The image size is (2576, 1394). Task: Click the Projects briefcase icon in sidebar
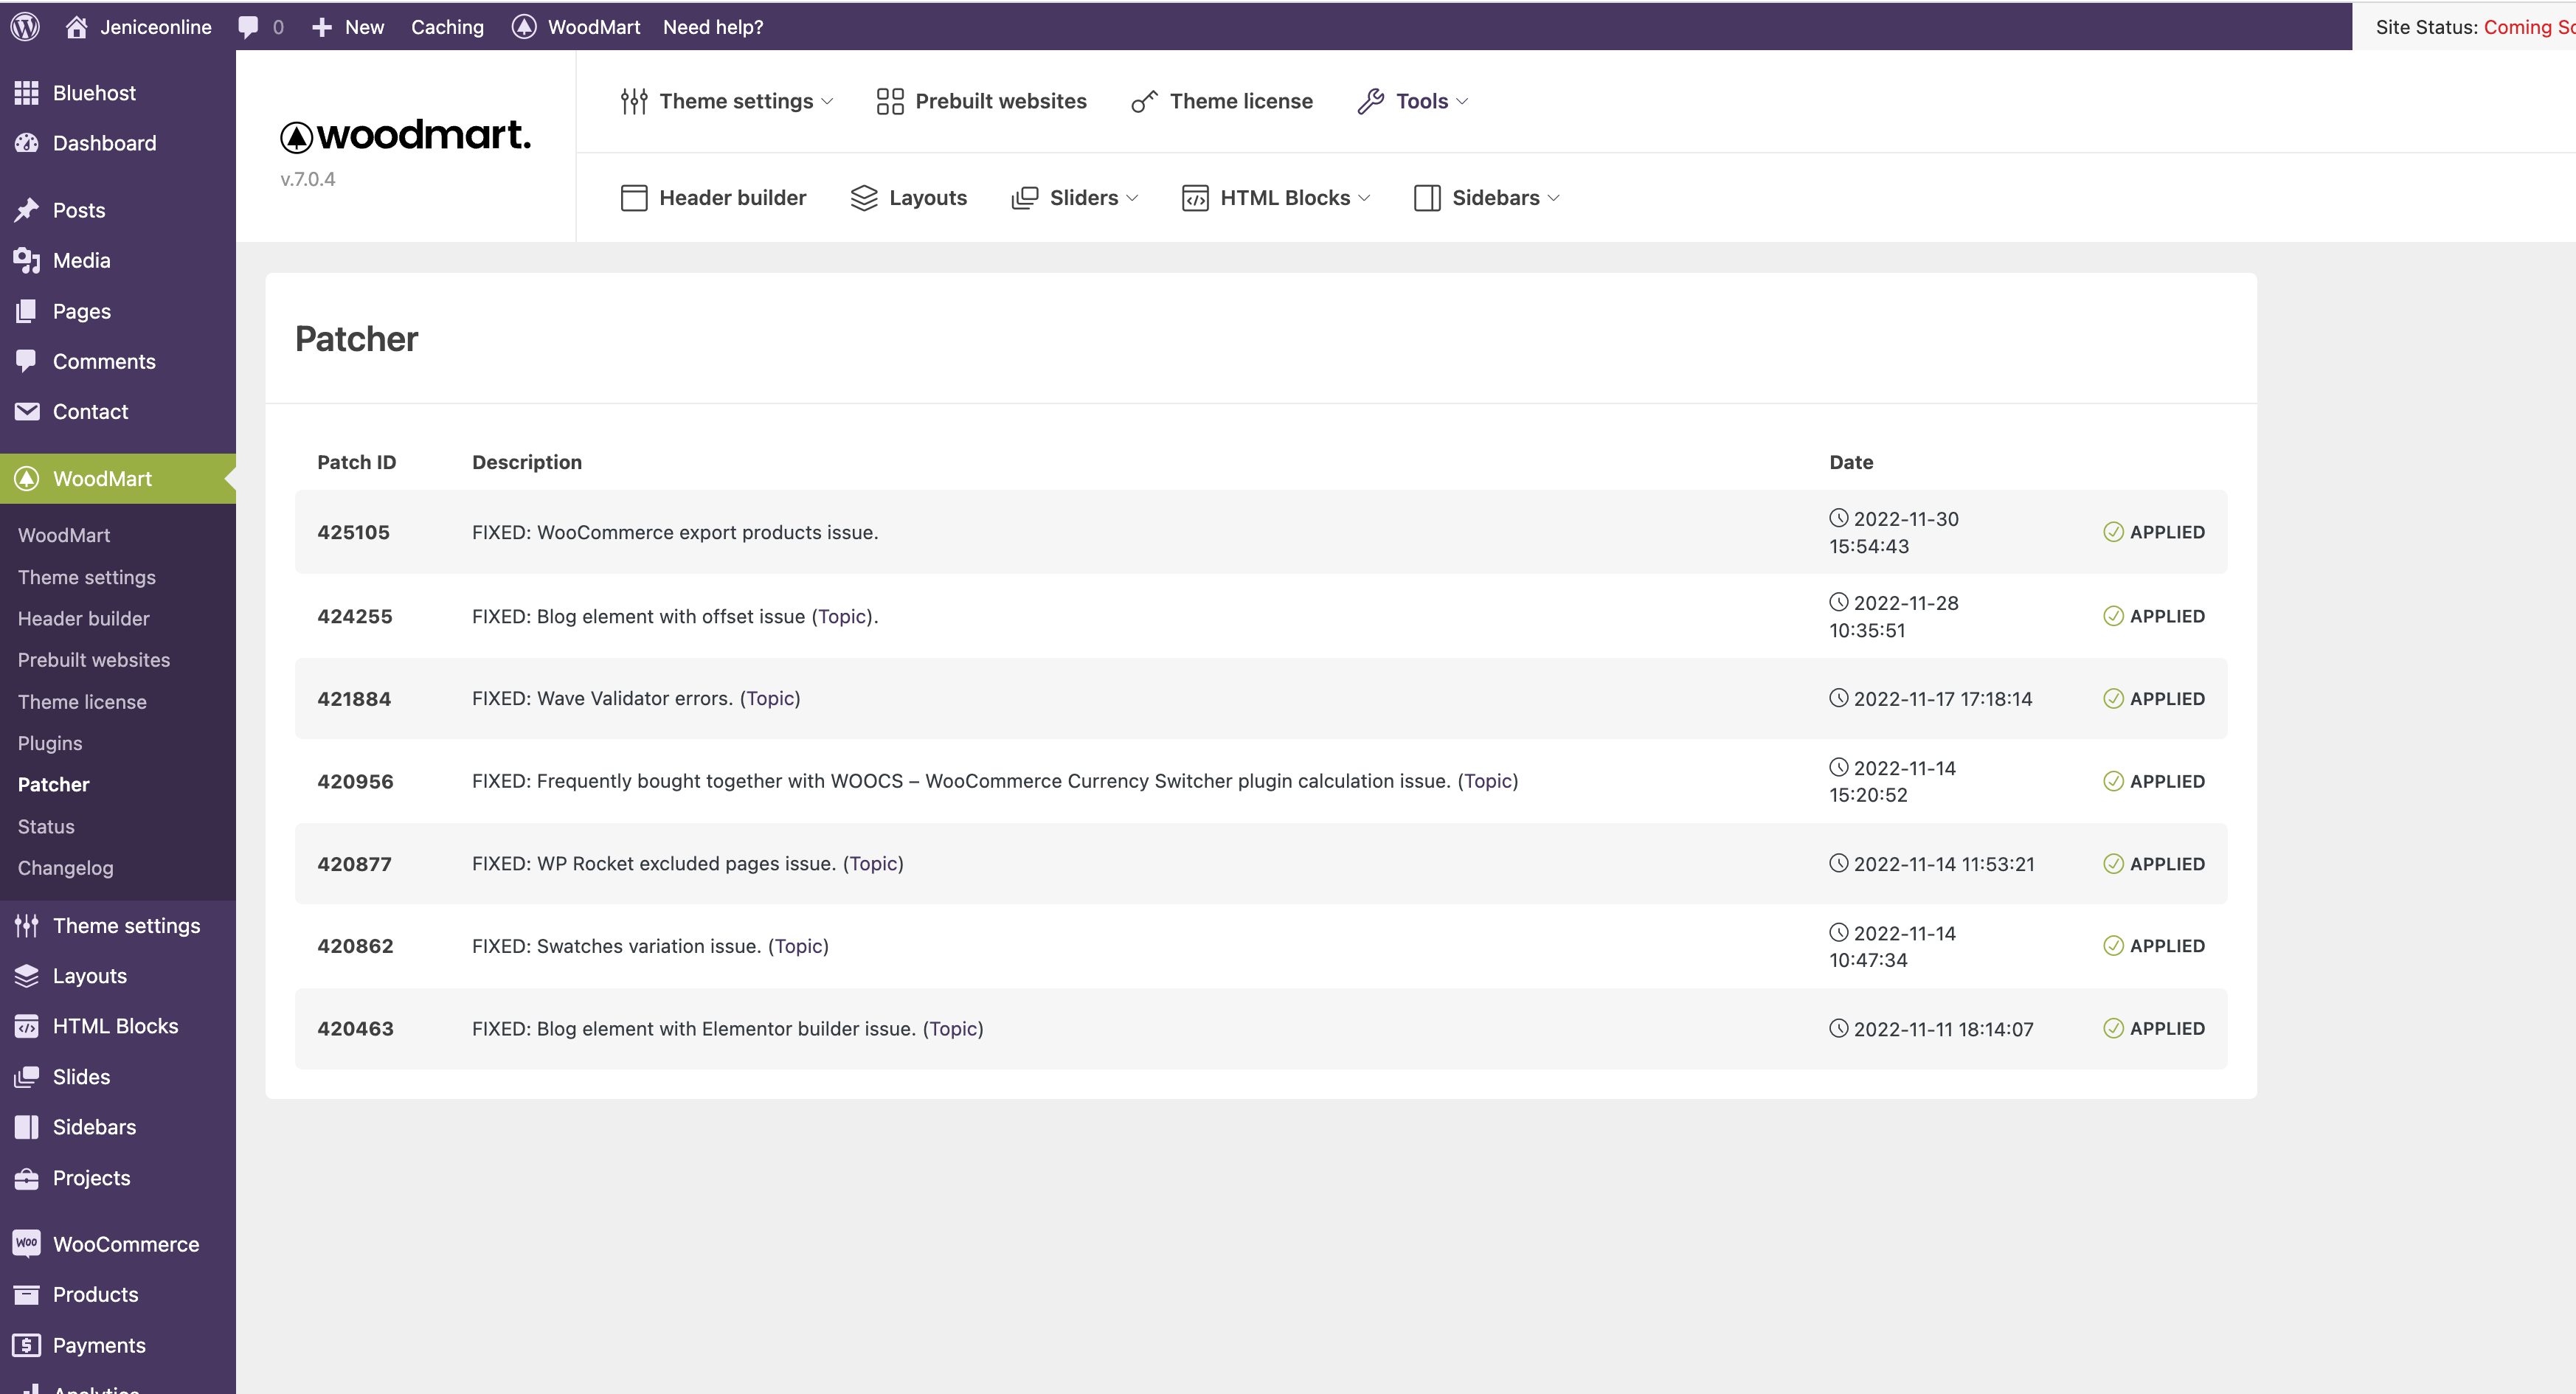tap(27, 1178)
